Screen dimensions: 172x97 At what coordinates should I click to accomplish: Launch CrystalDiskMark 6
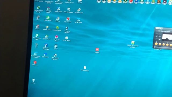tap(48, 18)
